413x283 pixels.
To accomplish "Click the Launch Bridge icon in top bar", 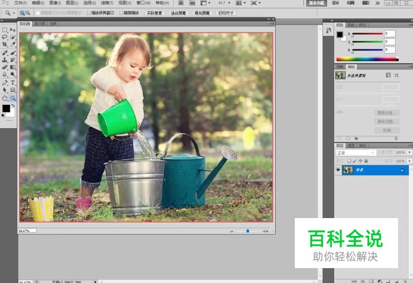I will click(181, 3).
